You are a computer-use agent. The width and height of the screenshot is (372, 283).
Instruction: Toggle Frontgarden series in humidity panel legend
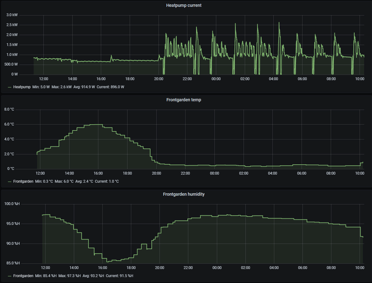(23, 276)
